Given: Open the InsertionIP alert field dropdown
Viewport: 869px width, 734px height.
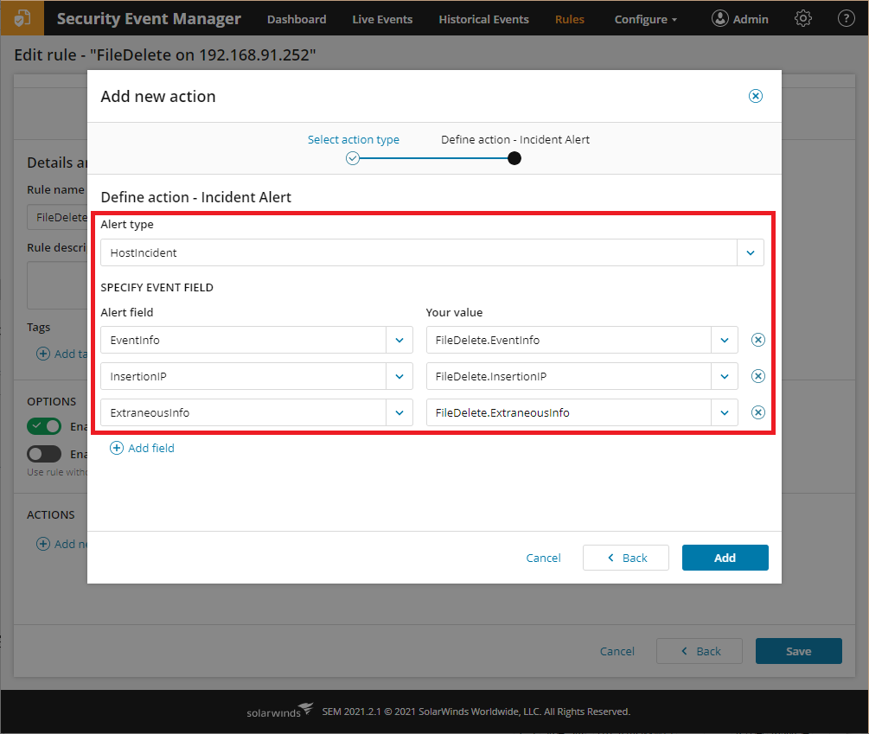Looking at the screenshot, I should [399, 376].
